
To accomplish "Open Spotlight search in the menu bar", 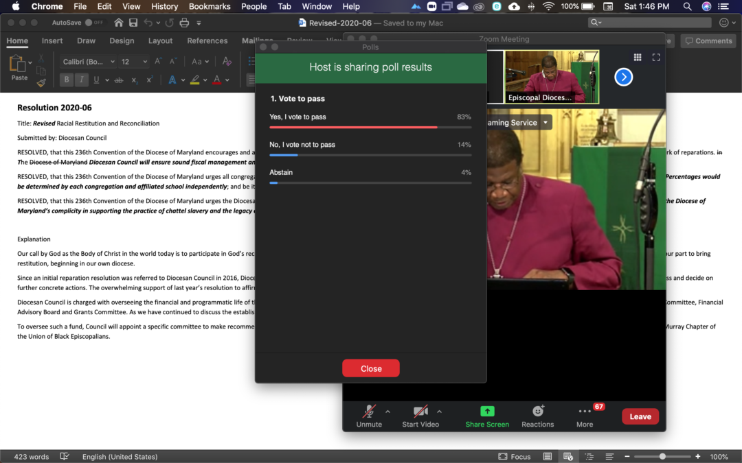I will tap(687, 6).
